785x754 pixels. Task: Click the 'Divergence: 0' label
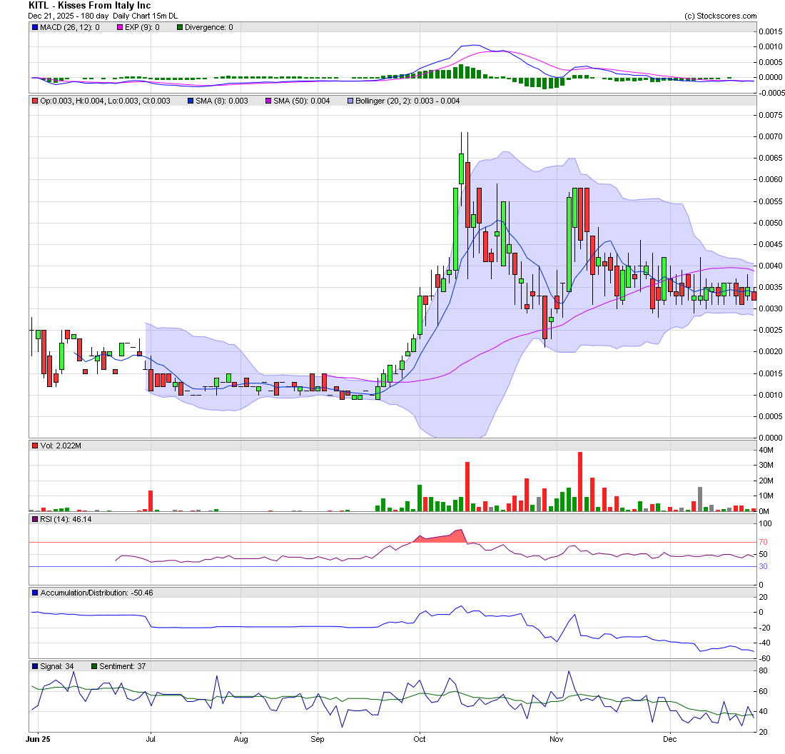point(209,28)
